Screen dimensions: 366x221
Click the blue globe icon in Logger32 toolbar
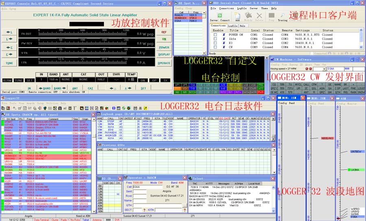(113, 108)
